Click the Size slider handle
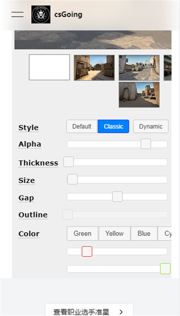This screenshot has height=316, width=180. tap(72, 179)
